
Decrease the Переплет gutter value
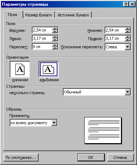click(x=55, y=48)
